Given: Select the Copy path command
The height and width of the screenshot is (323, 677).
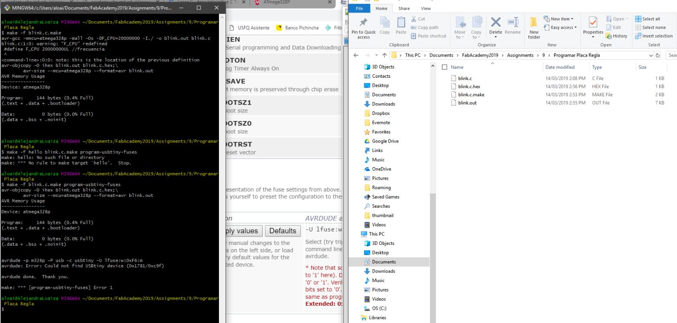Looking at the screenshot, I should (x=424, y=28).
